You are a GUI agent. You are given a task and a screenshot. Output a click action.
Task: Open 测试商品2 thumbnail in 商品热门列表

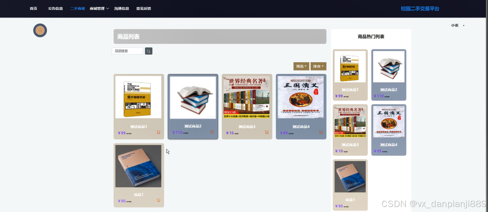tap(389, 67)
